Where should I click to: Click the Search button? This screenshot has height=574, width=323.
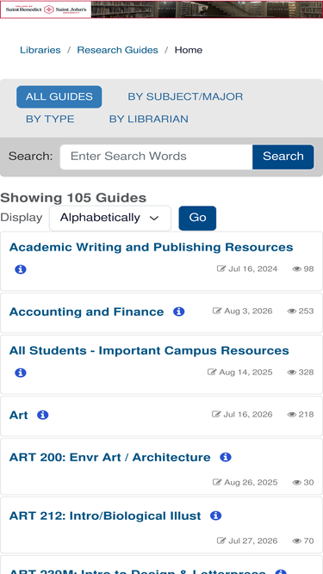283,157
